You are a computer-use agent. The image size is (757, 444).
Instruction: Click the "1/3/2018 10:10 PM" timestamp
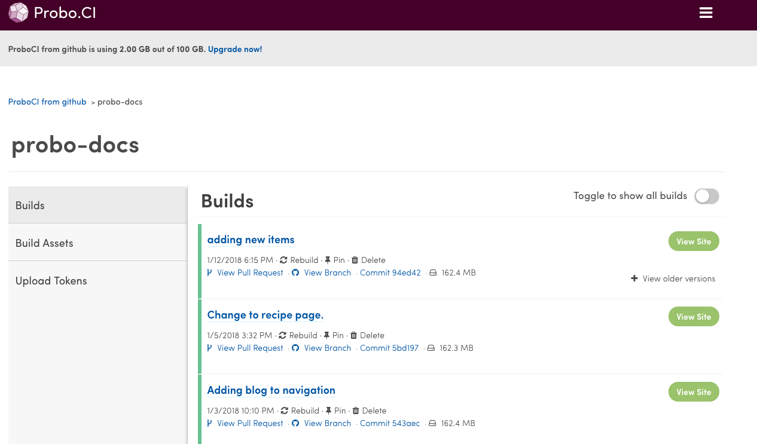(241, 411)
